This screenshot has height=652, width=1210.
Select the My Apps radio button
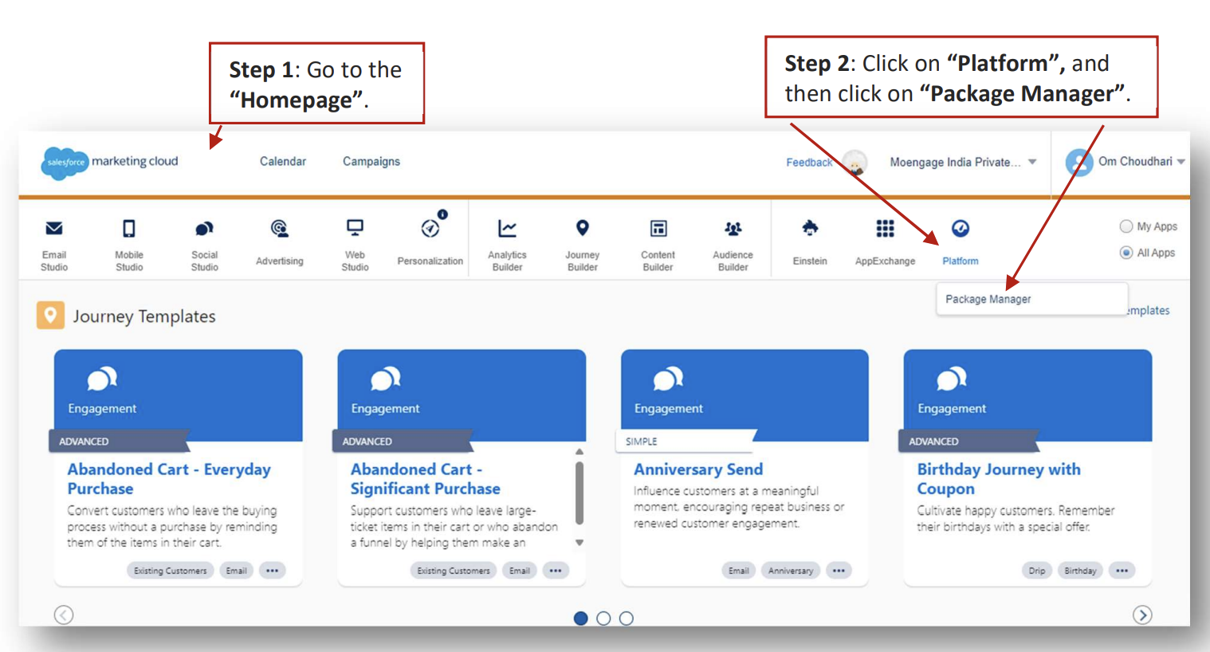(x=1126, y=226)
